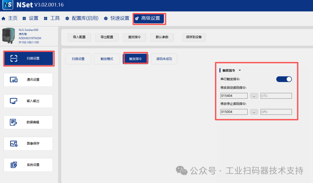Click the IP:192.168.1.100 text
Image resolution: width=313 pixels, height=183 pixels.
29,42
